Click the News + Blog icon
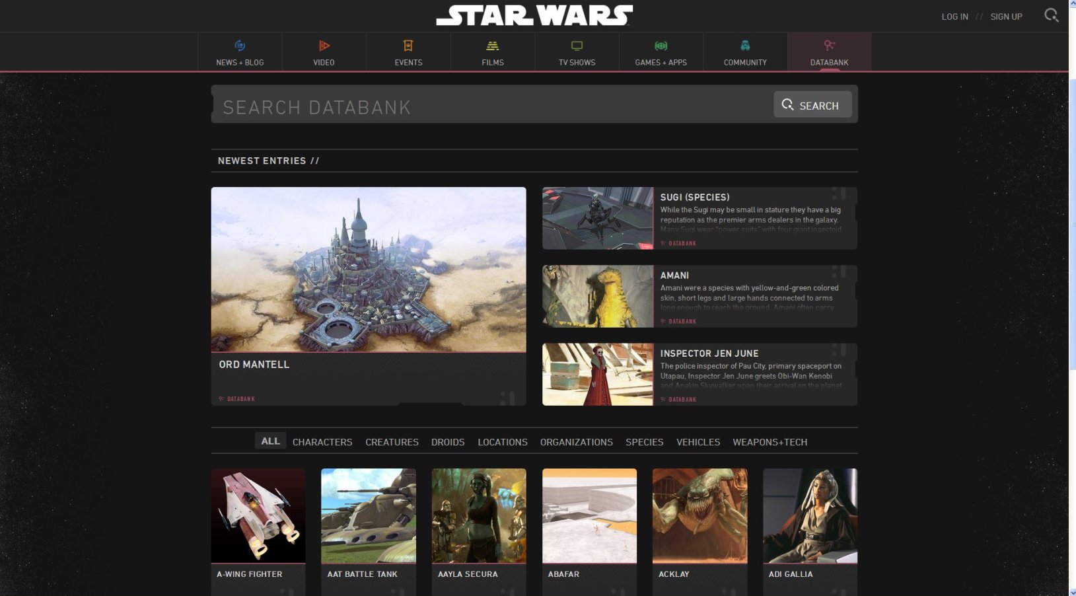Screen dimensions: 1076x596 pos(240,46)
